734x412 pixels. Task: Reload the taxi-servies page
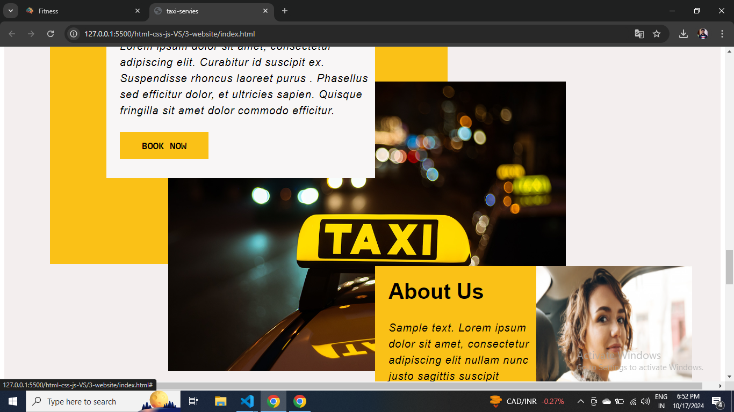pyautogui.click(x=51, y=34)
